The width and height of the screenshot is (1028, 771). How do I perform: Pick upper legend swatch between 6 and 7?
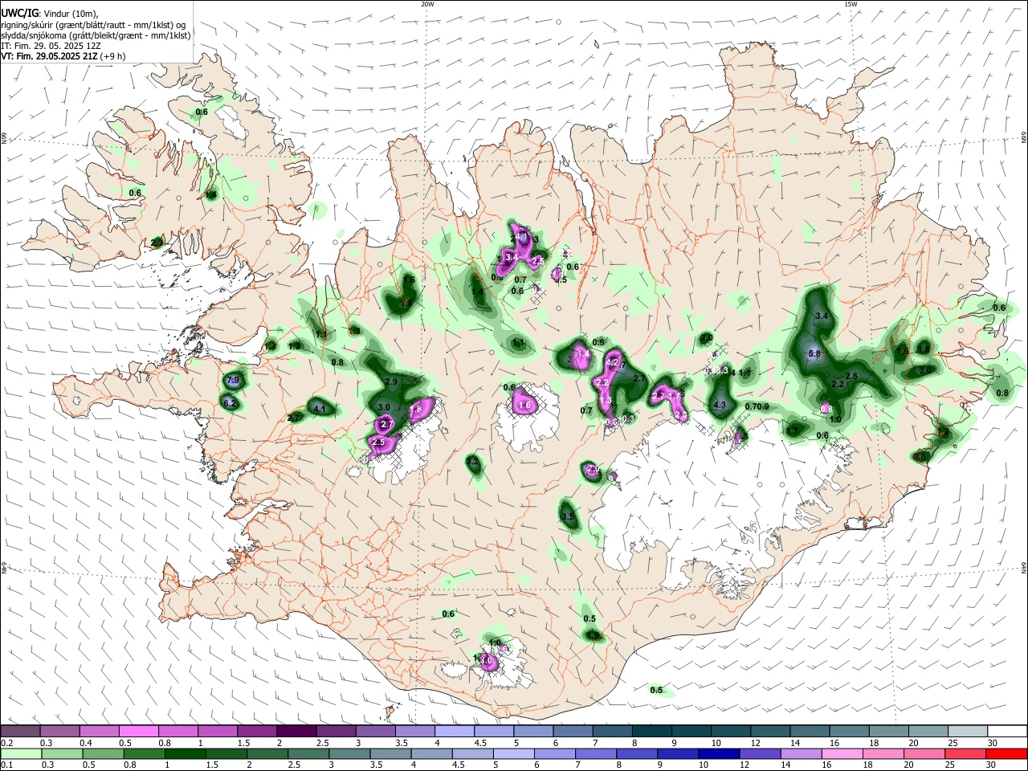pos(573,732)
